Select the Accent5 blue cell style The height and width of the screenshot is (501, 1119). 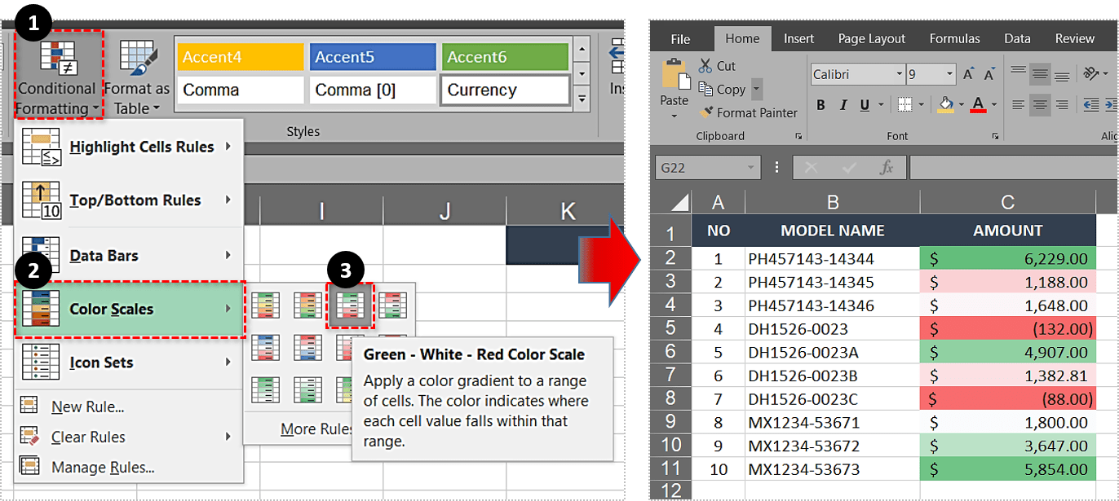372,57
